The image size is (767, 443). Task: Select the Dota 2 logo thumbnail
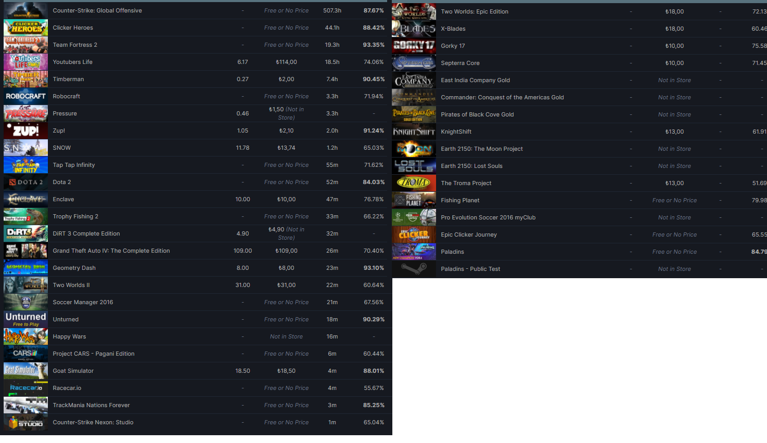(x=25, y=182)
